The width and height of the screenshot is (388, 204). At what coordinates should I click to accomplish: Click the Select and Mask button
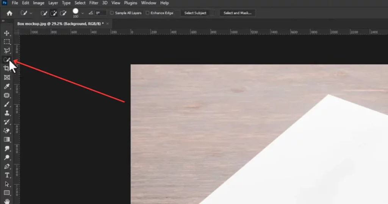point(237,13)
